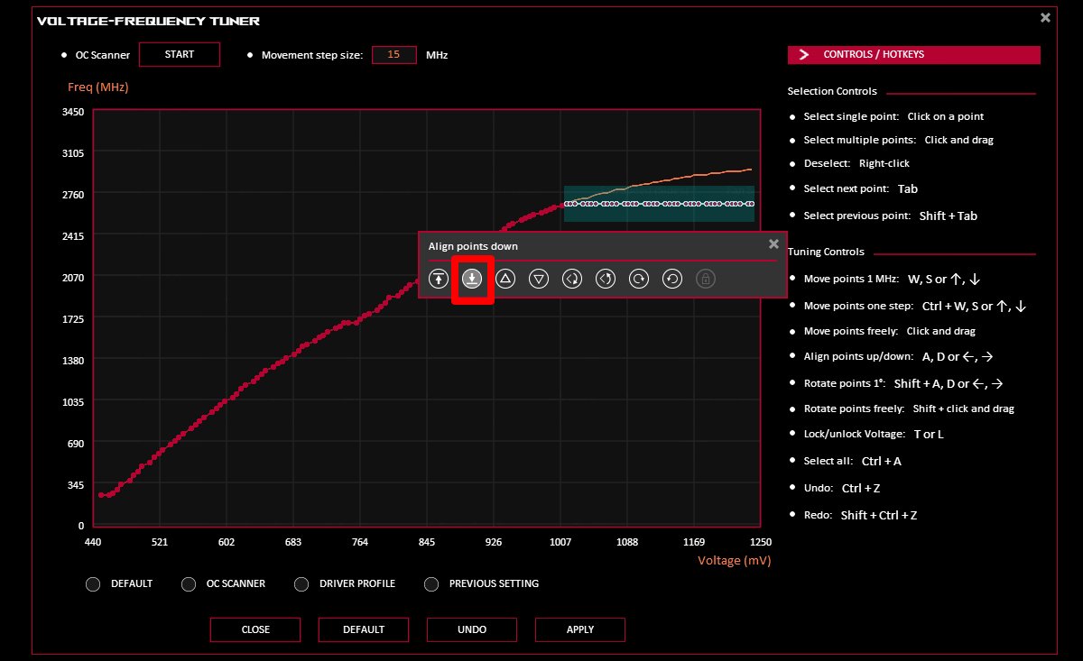Expand the CONTROLS / HOTKEYS panel
The image size is (1083, 661).
point(912,54)
